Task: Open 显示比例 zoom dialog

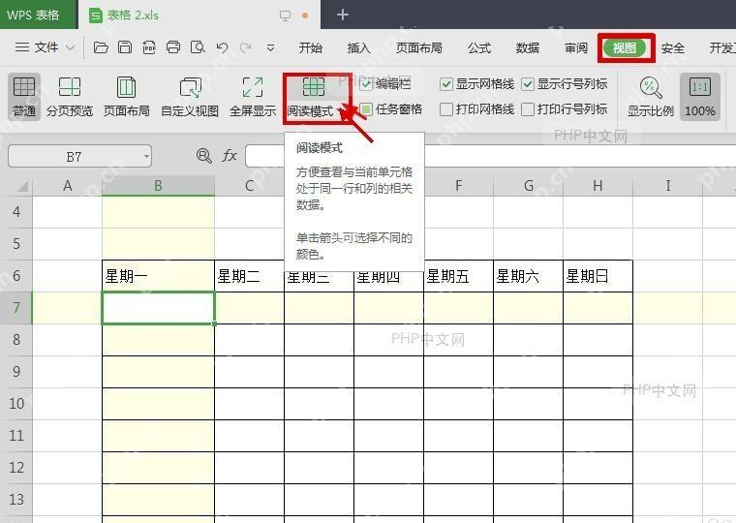Action: tap(651, 97)
